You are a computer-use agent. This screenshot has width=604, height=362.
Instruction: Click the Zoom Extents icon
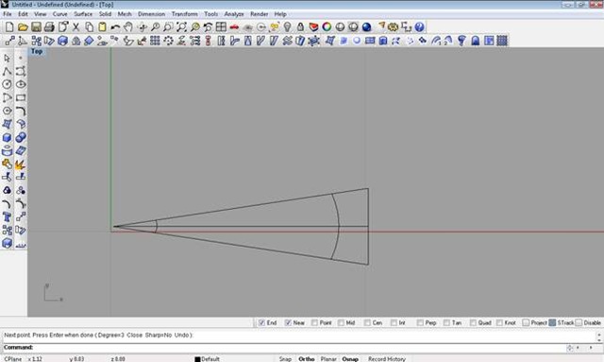click(x=181, y=27)
